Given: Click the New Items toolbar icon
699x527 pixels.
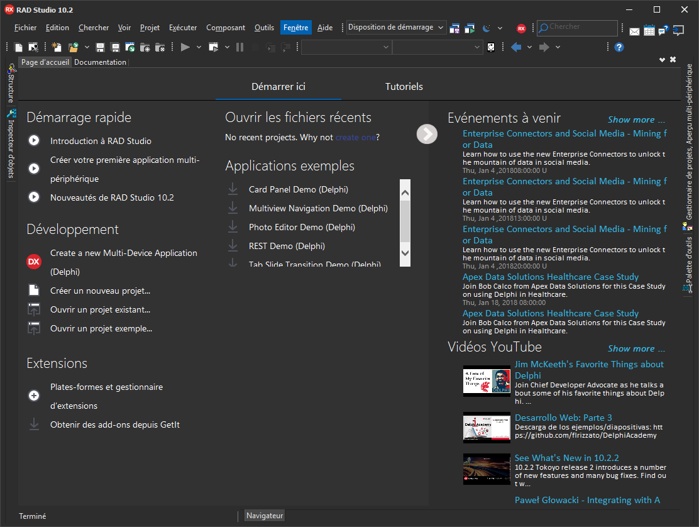Looking at the screenshot, I should click(57, 47).
